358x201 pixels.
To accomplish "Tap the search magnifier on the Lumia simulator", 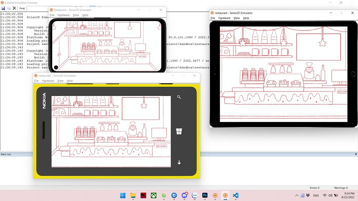I will pos(179,97).
